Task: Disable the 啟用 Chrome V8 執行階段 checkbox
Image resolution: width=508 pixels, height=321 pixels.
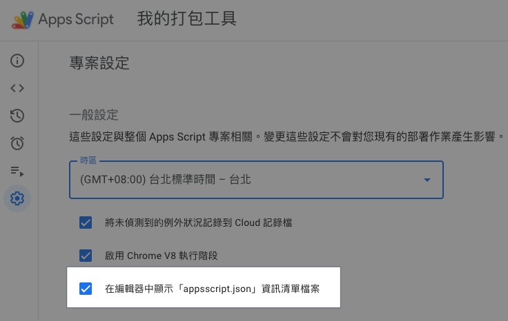Action: (86, 256)
